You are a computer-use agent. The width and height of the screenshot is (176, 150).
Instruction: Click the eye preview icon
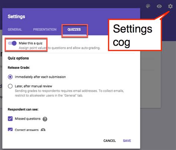[x=159, y=6]
